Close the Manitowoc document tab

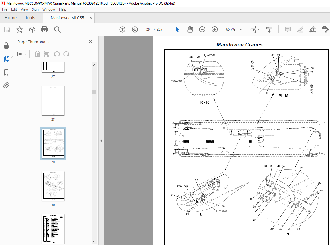tap(91, 17)
